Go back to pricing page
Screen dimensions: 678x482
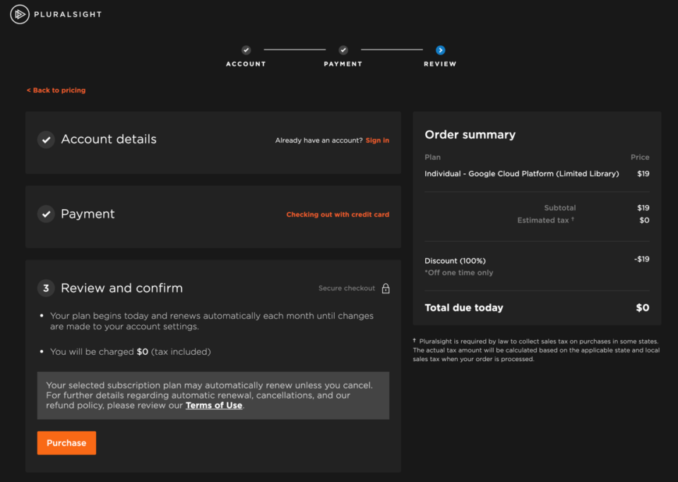(x=56, y=90)
